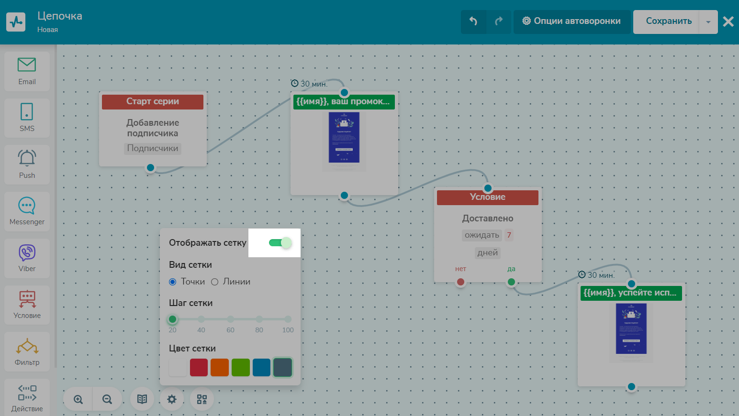Click the zoom in magnifier
Screen dimensions: 739x416
(x=78, y=399)
